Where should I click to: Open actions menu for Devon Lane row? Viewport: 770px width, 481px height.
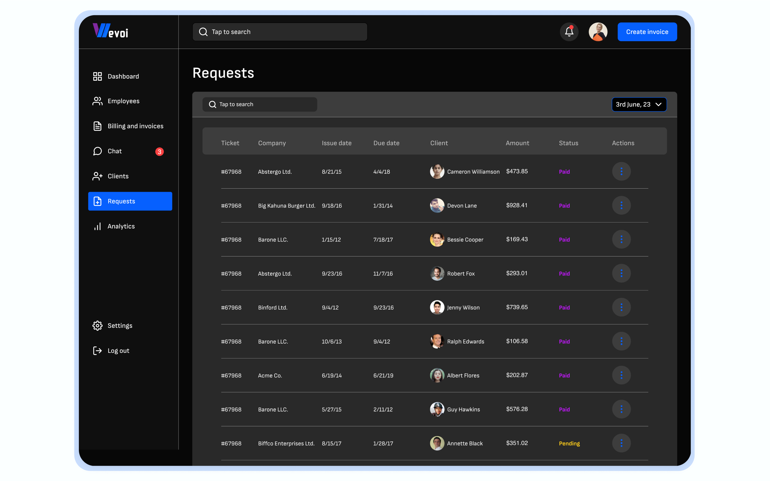621,205
